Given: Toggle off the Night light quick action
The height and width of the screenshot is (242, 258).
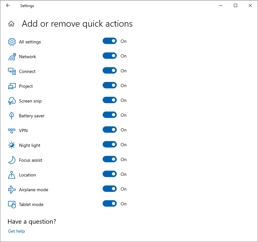Looking at the screenshot, I should pos(110,144).
